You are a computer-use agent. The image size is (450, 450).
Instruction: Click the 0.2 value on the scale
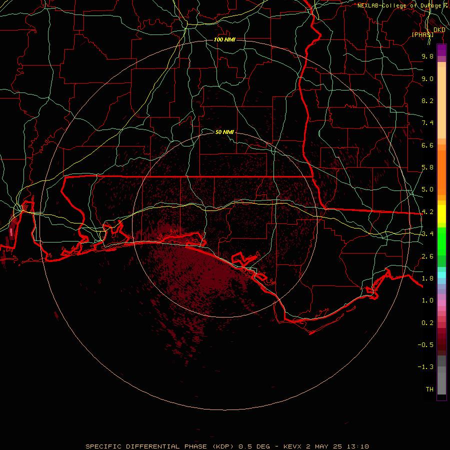[x=427, y=323]
